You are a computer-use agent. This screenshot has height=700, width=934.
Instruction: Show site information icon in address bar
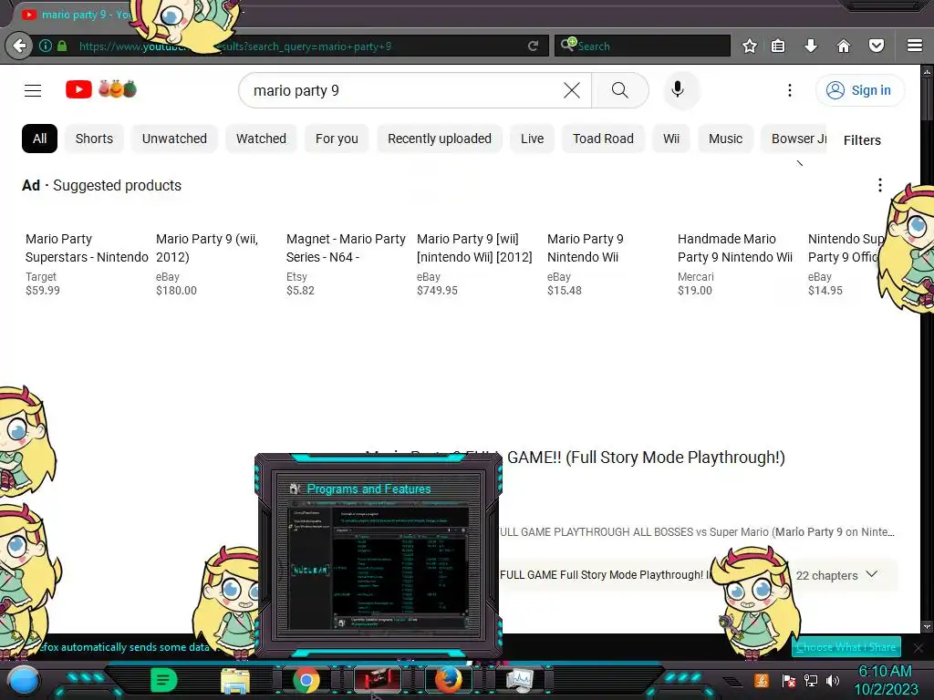46,46
